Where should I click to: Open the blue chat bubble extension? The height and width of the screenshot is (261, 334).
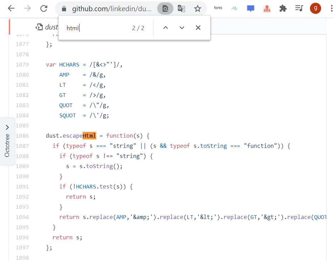pos(251,8)
